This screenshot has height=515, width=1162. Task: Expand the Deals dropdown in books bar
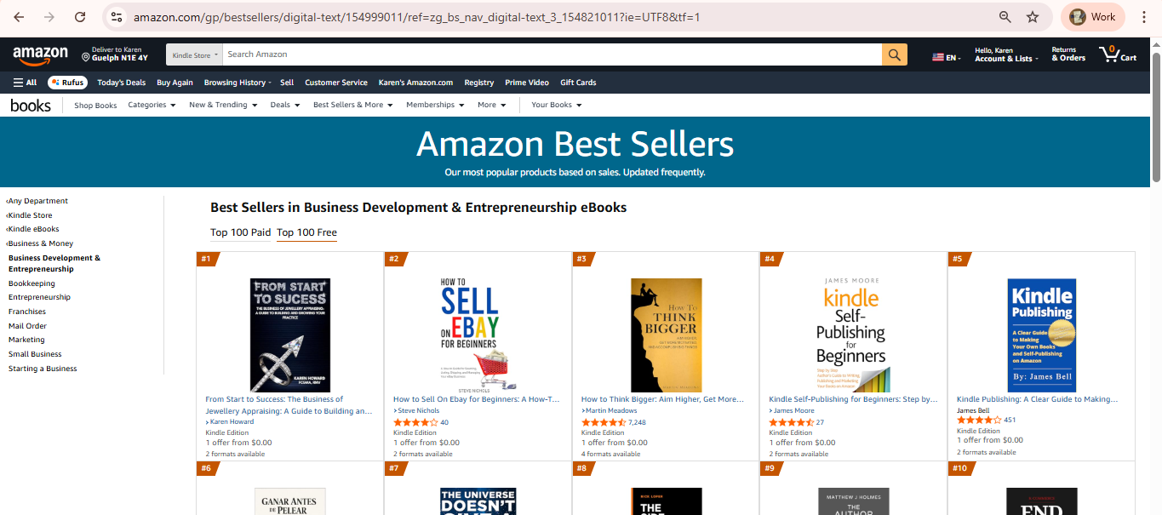[x=285, y=105]
